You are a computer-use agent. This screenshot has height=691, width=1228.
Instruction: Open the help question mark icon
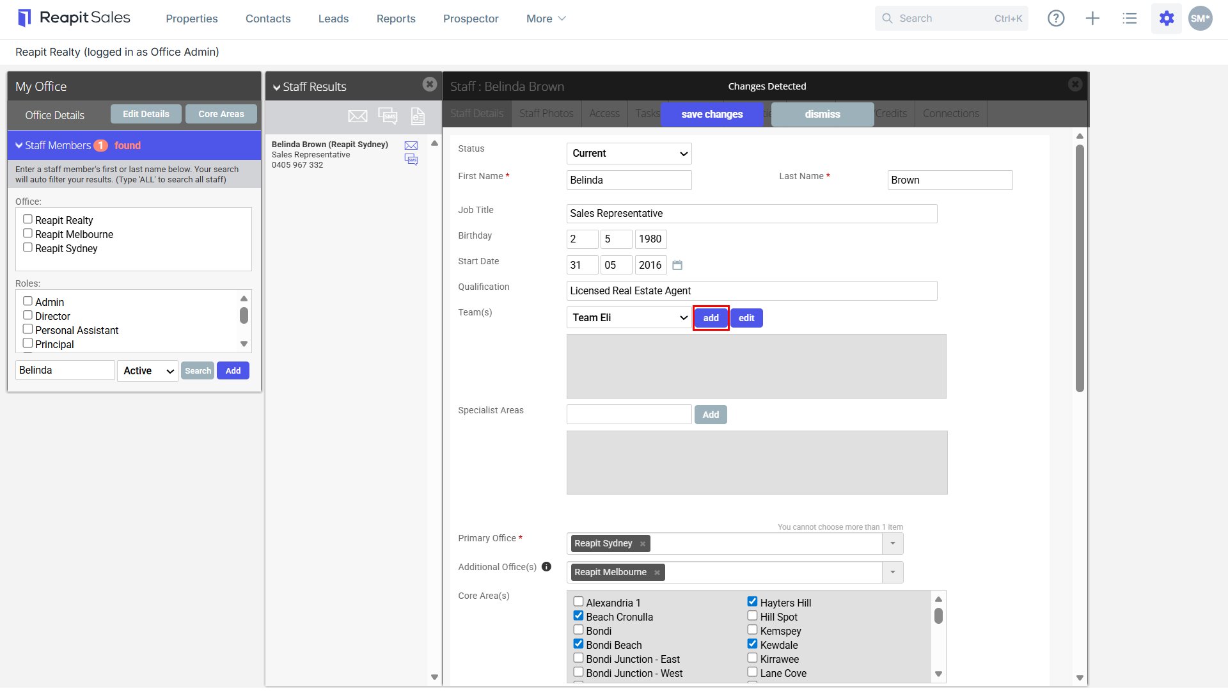click(1056, 19)
